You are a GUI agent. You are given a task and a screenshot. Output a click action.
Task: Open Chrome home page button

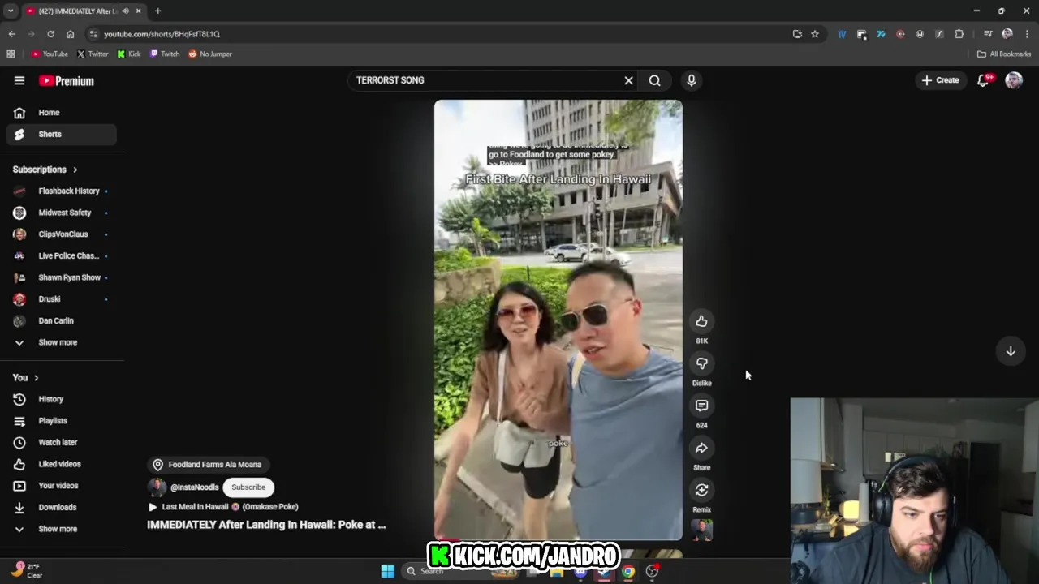tap(70, 34)
